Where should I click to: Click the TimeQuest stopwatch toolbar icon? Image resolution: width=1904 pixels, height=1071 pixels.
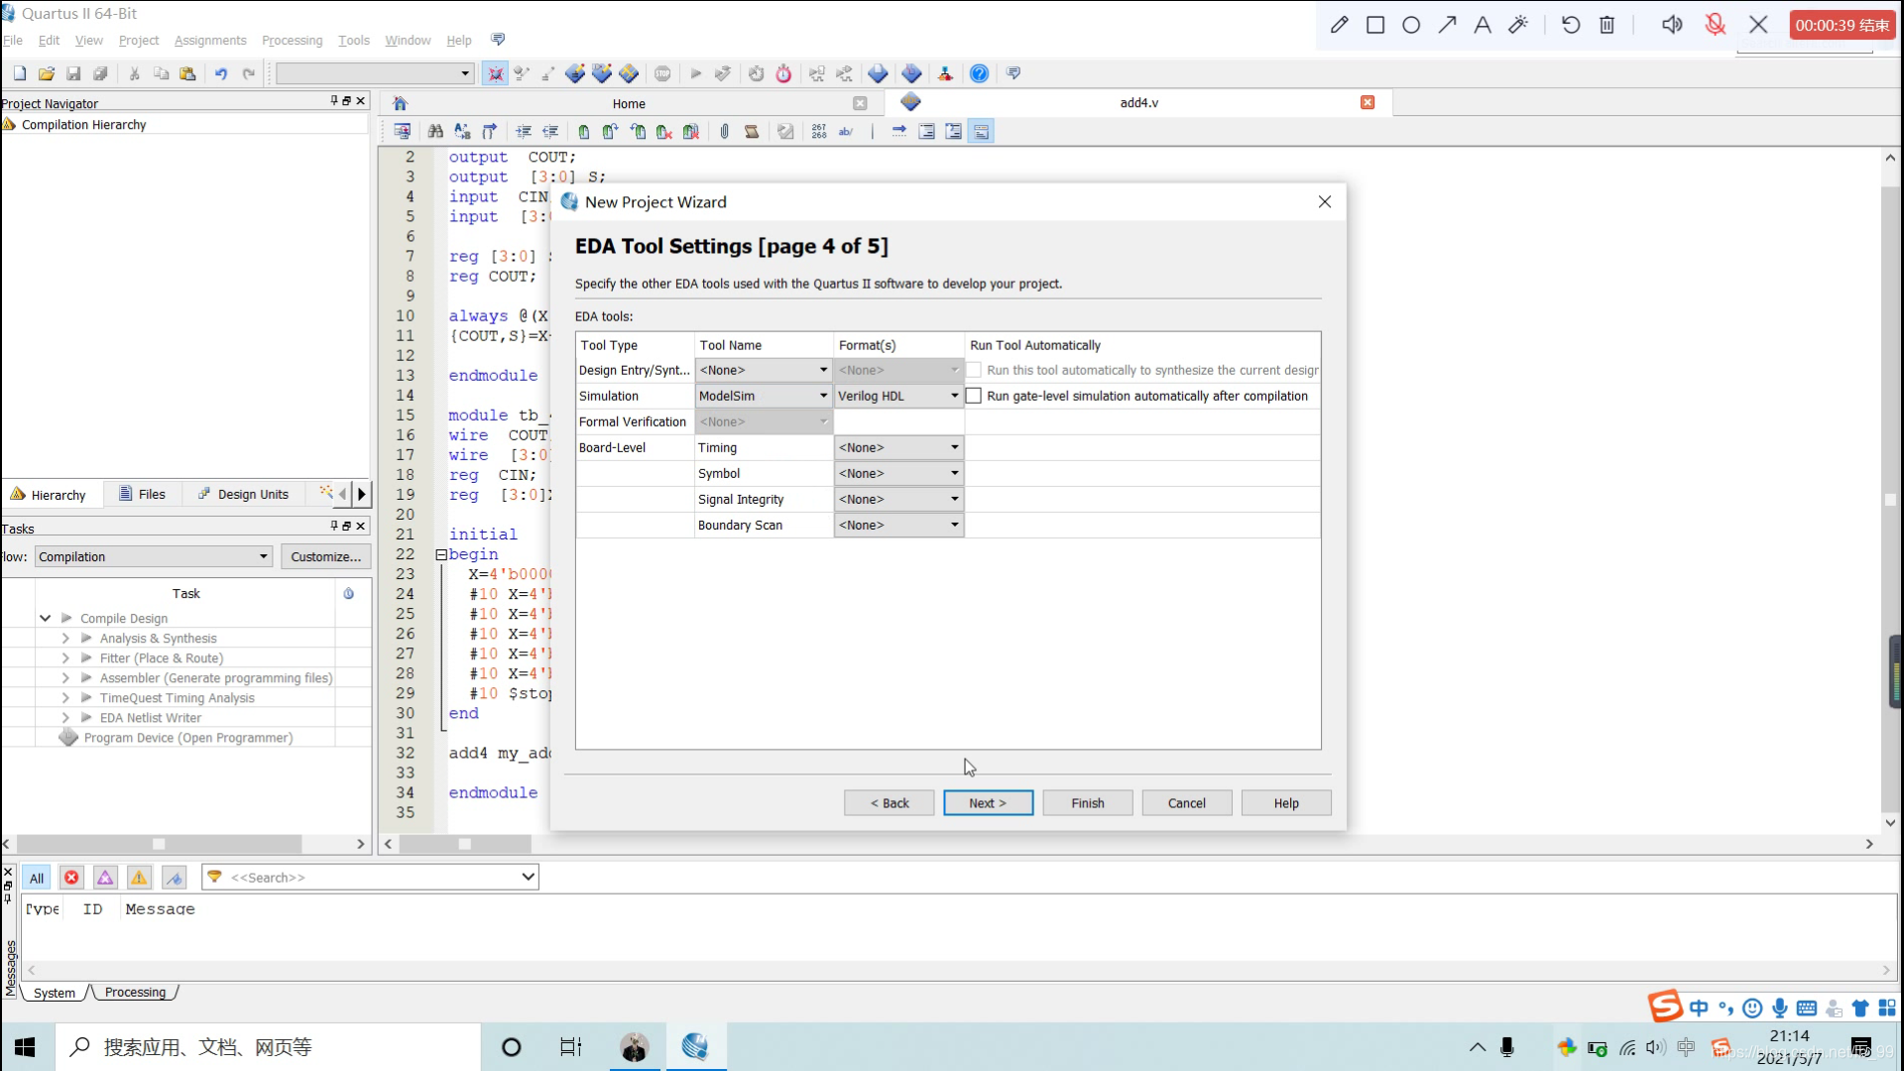783,73
